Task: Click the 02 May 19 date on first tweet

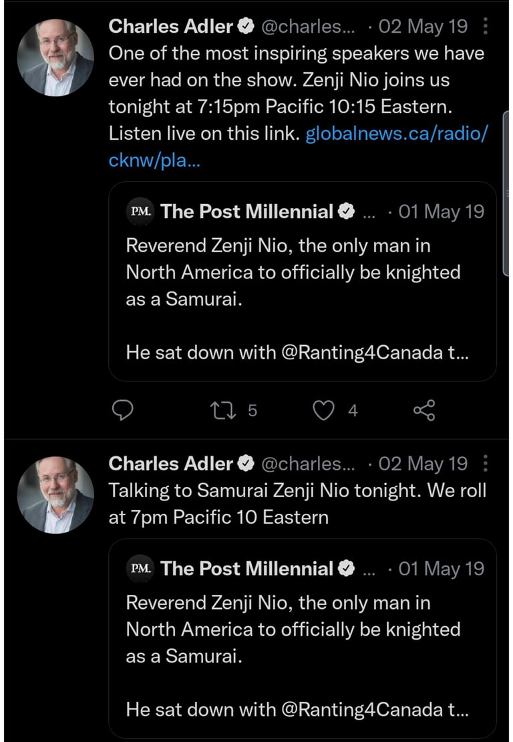Action: [x=423, y=27]
